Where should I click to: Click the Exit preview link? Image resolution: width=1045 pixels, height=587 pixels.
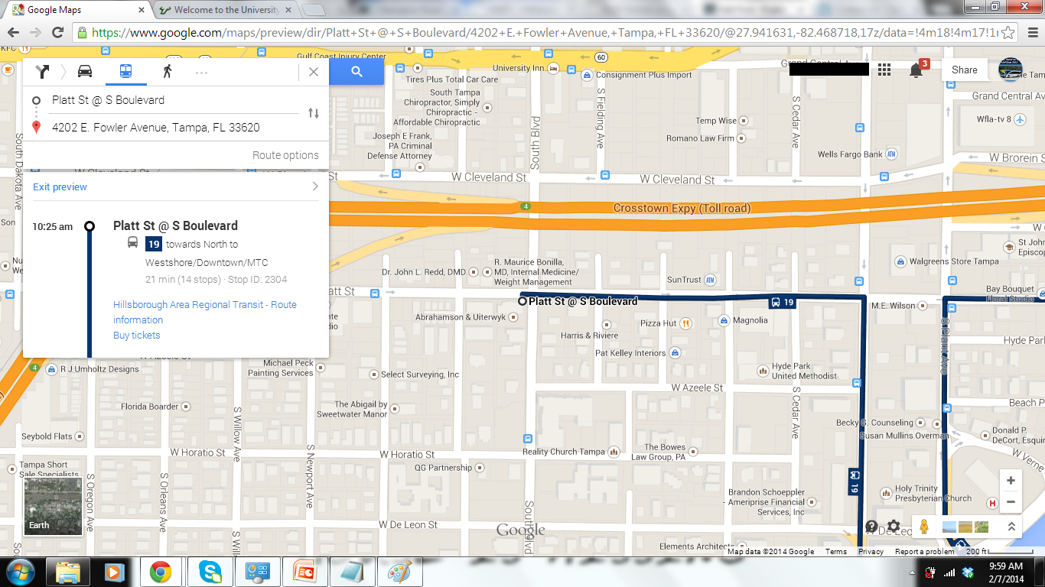[x=60, y=187]
